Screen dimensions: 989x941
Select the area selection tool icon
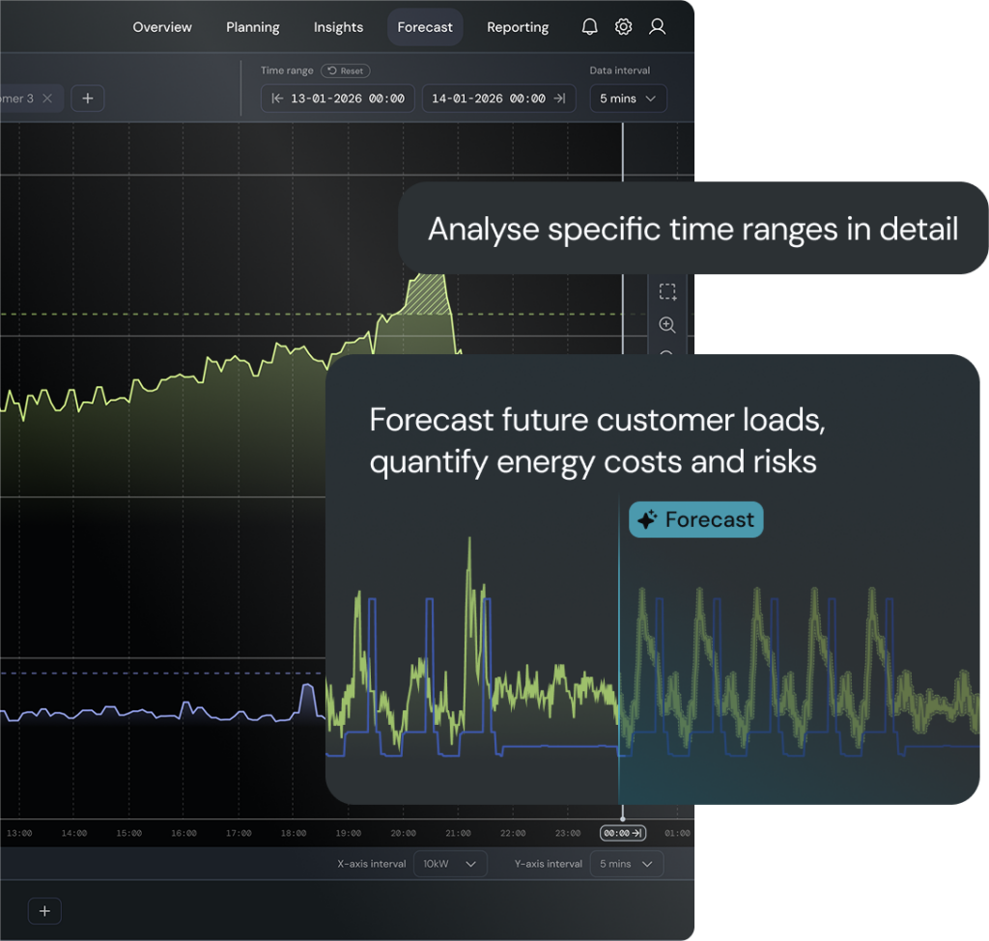coord(667,291)
